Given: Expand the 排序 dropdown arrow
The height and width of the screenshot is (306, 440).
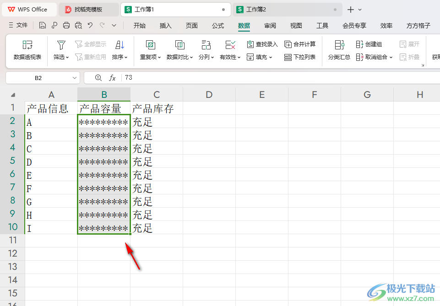Looking at the screenshot, I should click(x=126, y=58).
